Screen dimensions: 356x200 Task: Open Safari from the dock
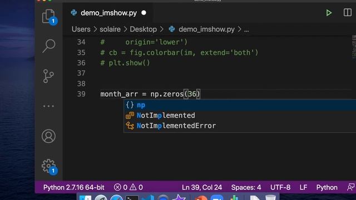[116, 198]
